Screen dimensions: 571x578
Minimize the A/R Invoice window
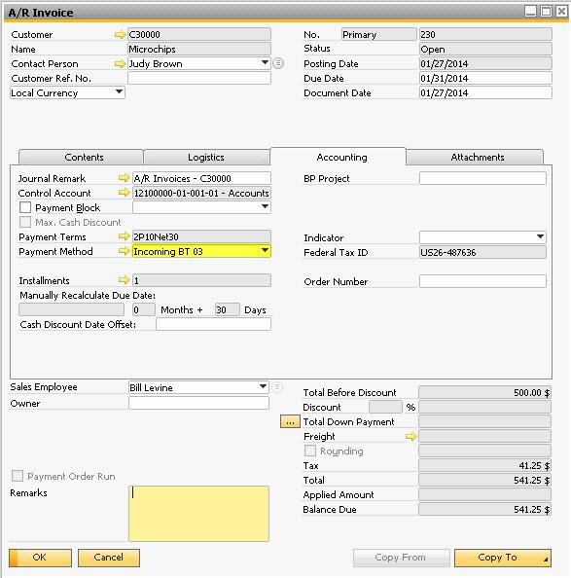(x=530, y=12)
